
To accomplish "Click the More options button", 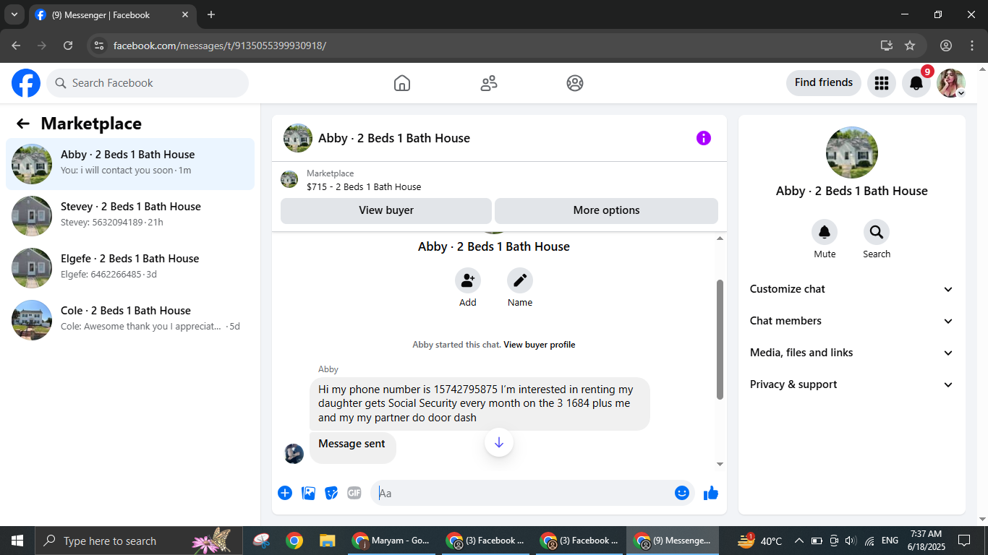I will point(606,210).
